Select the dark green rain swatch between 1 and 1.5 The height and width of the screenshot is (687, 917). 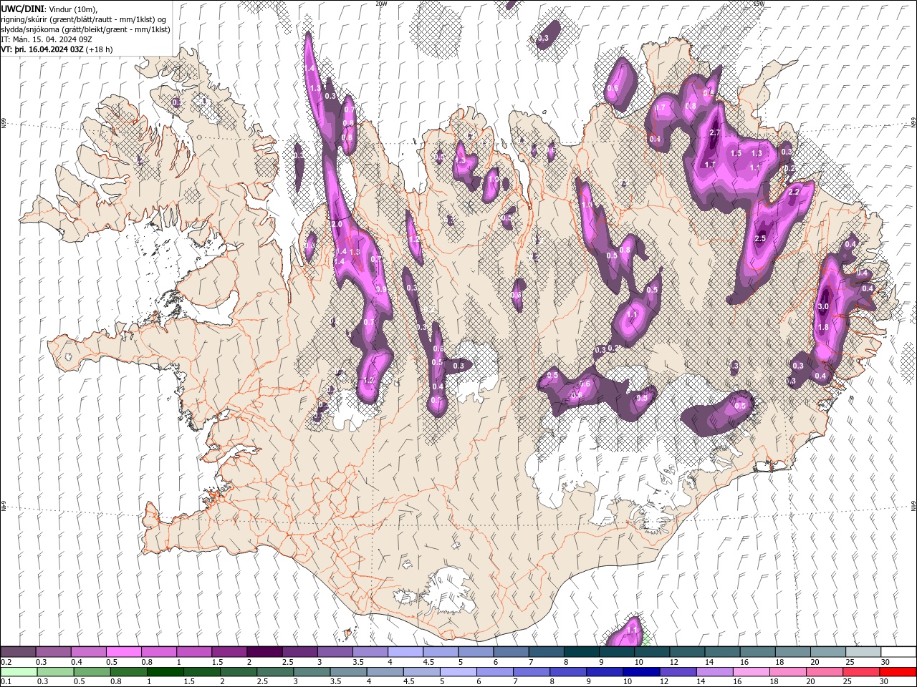(x=165, y=672)
